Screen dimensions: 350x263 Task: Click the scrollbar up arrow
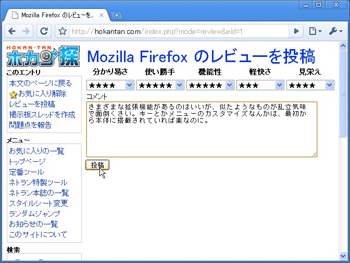pyautogui.click(x=343, y=46)
